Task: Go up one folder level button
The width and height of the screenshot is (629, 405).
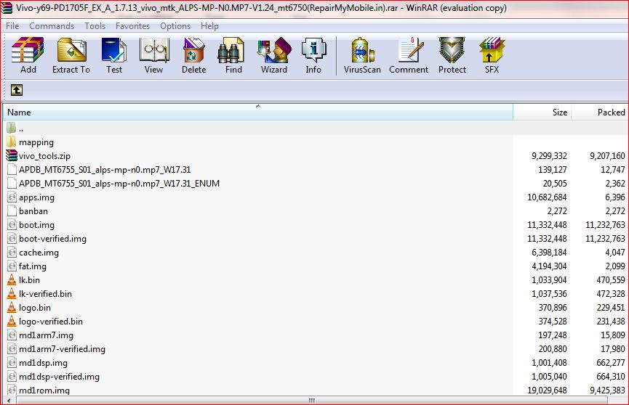Action: coord(16,90)
